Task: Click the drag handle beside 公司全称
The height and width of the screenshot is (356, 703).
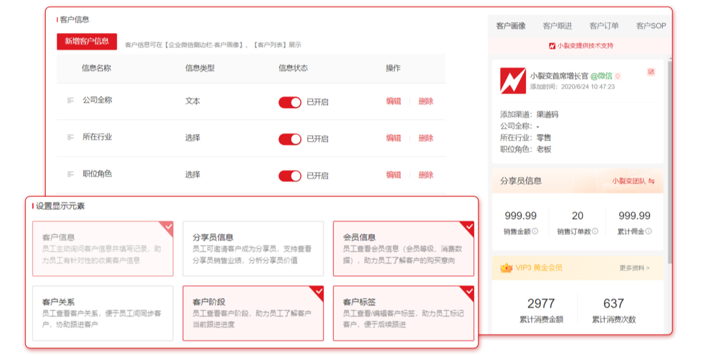Action: (70, 101)
